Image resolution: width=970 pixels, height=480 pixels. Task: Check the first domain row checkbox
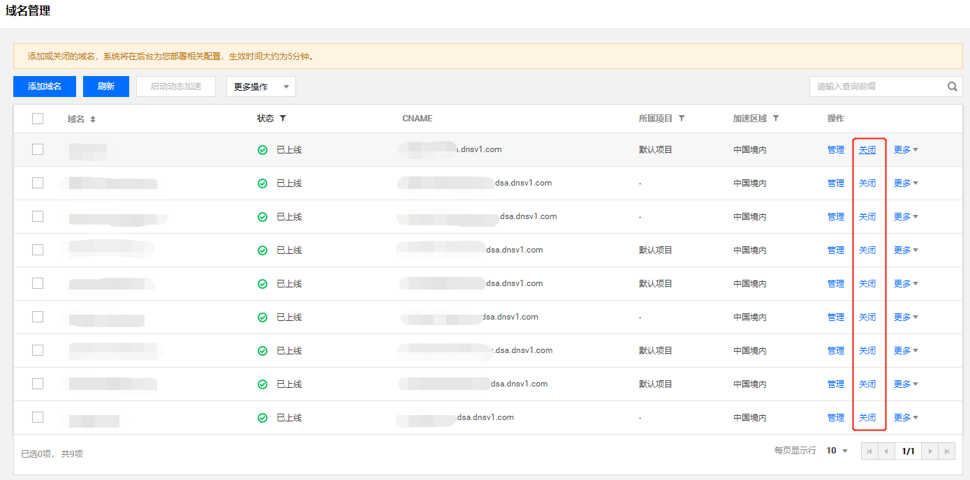point(38,149)
